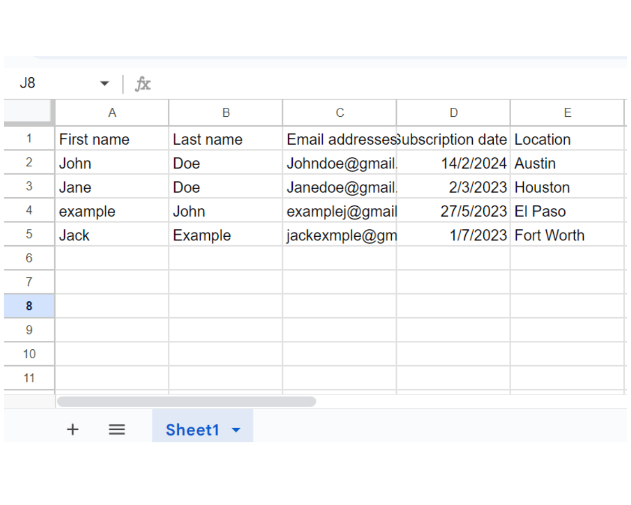631x505 pixels.
Task: Select the "Doe" cell in John's row
Action: click(226, 163)
